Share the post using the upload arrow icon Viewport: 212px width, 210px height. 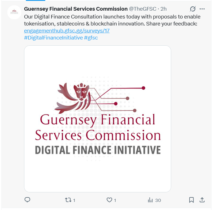pyautogui.click(x=202, y=200)
